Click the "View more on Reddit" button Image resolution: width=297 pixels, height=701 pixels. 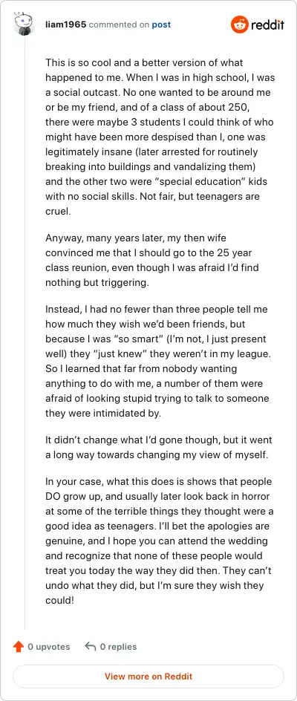(148, 676)
